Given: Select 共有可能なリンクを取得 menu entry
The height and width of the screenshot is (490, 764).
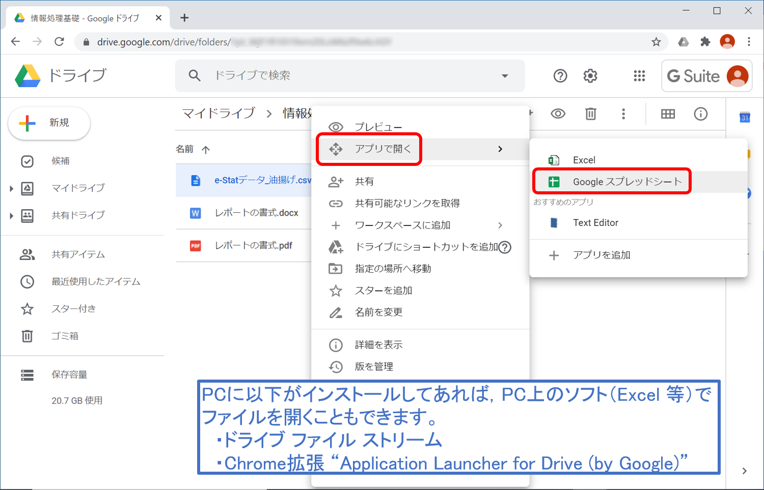Looking at the screenshot, I should (x=420, y=204).
